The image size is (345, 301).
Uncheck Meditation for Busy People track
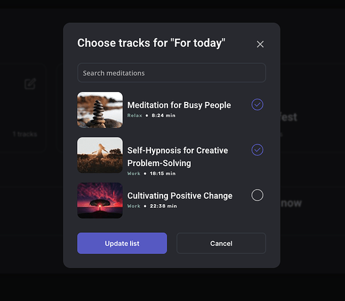pos(257,105)
